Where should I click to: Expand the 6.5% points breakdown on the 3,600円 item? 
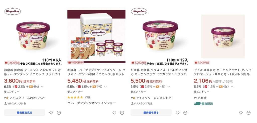click(x=42, y=87)
